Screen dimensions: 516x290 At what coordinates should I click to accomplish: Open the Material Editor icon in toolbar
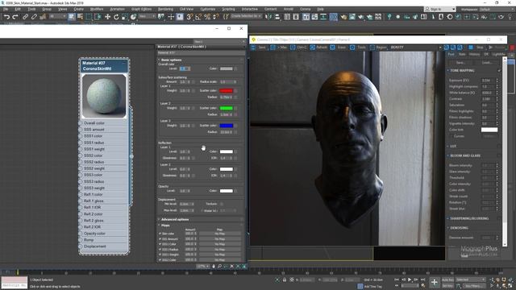coord(333,17)
